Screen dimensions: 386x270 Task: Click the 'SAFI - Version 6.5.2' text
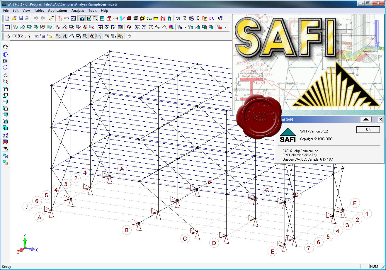(314, 131)
